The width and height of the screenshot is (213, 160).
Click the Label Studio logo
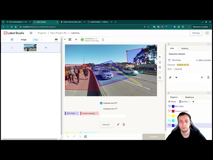[14, 33]
